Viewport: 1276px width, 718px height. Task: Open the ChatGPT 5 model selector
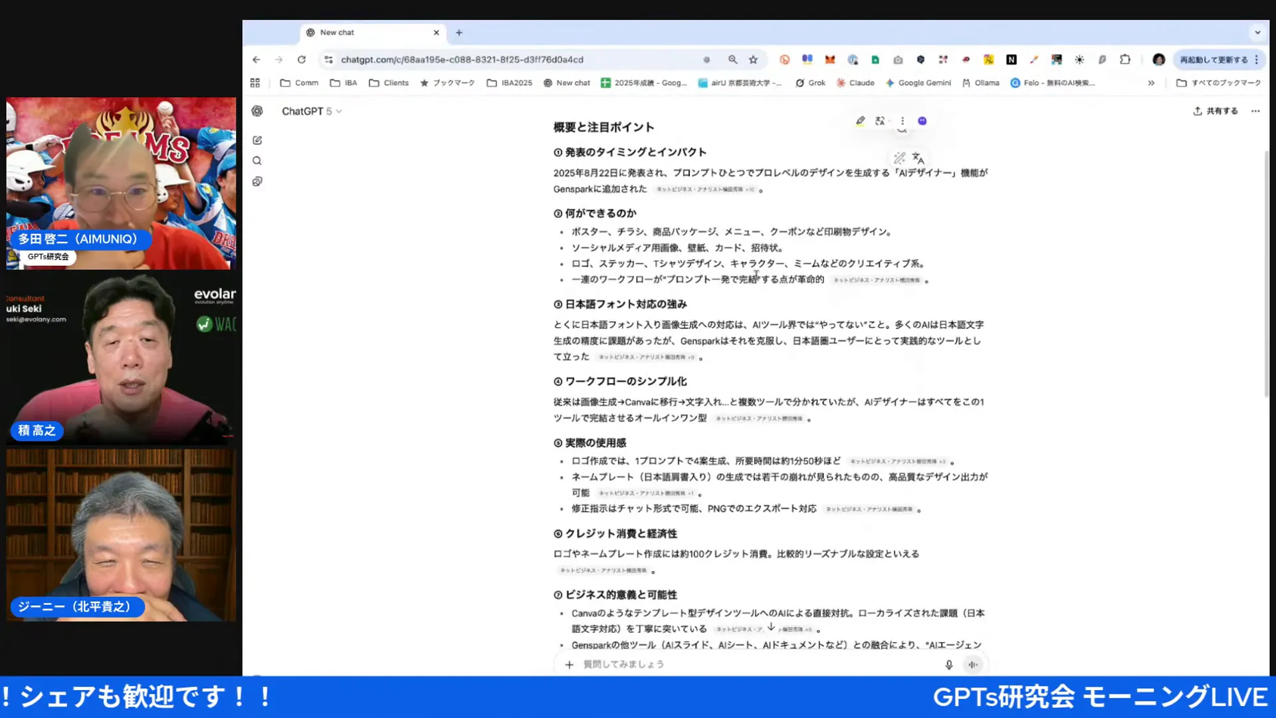point(312,111)
